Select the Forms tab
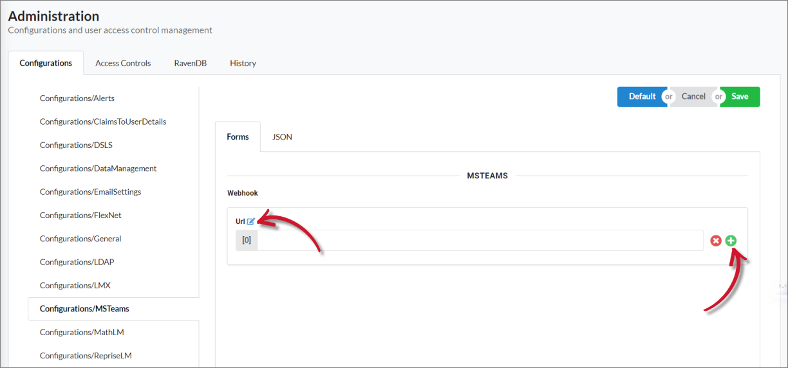Viewport: 788px width, 368px height. 238,137
